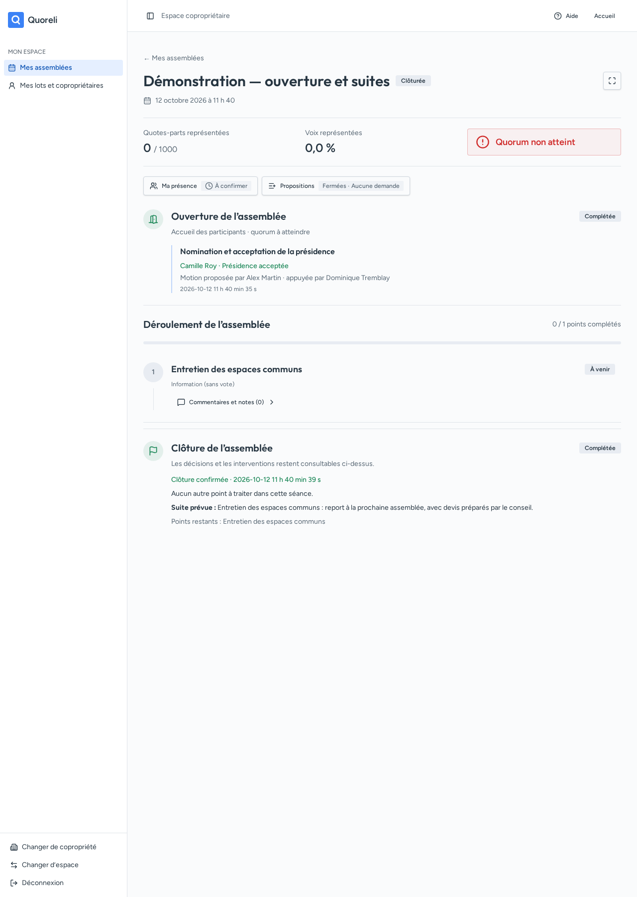Open Mes assemblées in the sidebar
Screen dimensions: 637x897
(63, 68)
